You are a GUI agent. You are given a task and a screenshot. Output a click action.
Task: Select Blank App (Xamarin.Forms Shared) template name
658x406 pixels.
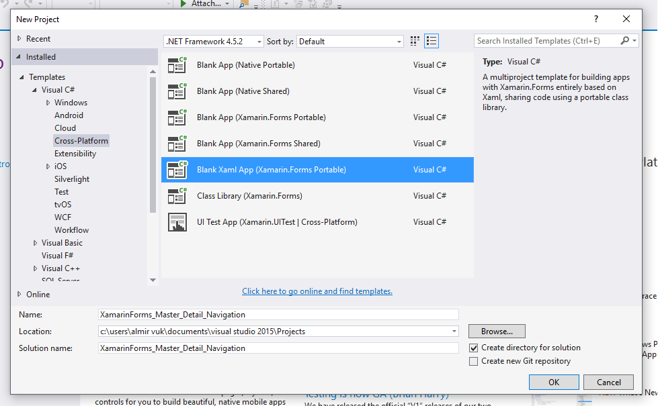[259, 144]
